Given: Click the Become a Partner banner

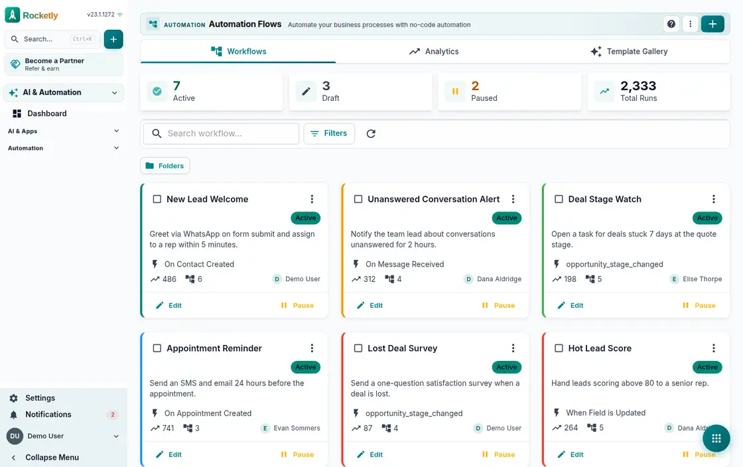Looking at the screenshot, I should pyautogui.click(x=64, y=64).
